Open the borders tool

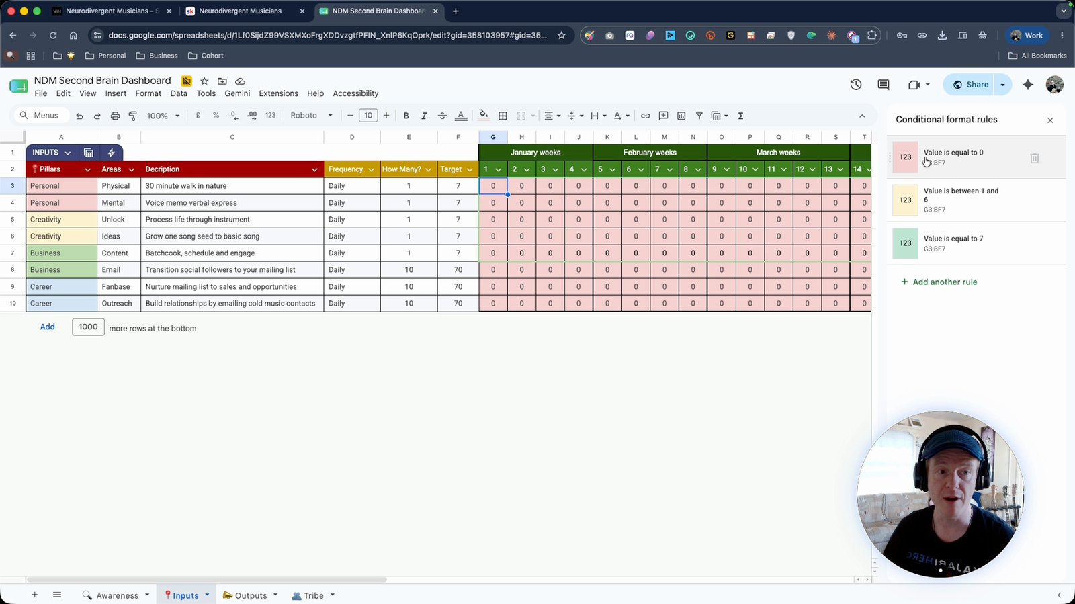coord(503,116)
